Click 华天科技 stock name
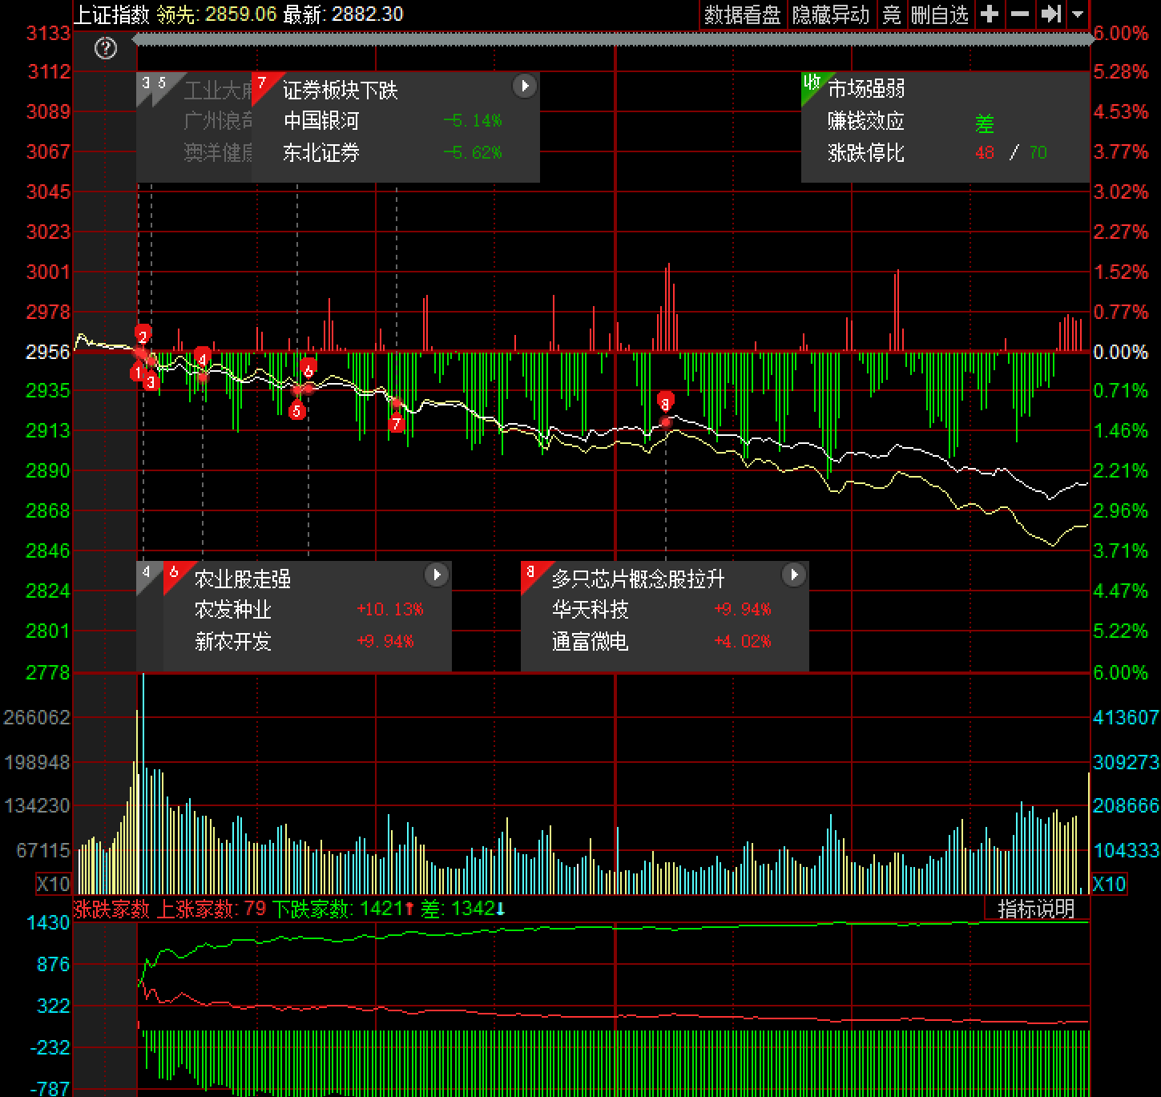The image size is (1161, 1097). (x=591, y=610)
